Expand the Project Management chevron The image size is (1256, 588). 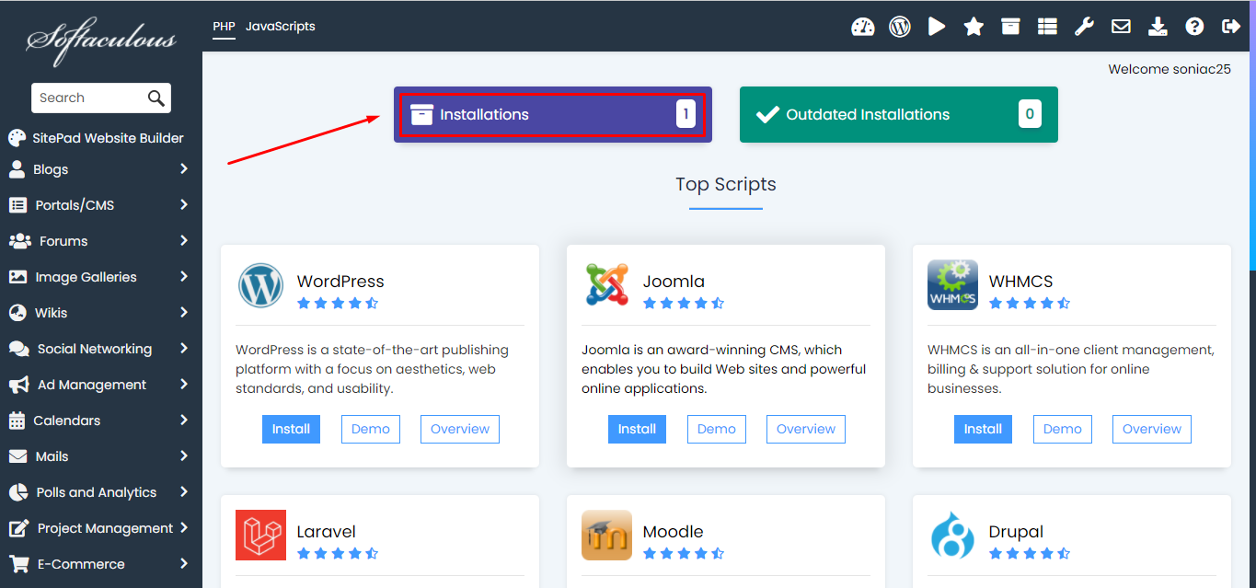(184, 527)
